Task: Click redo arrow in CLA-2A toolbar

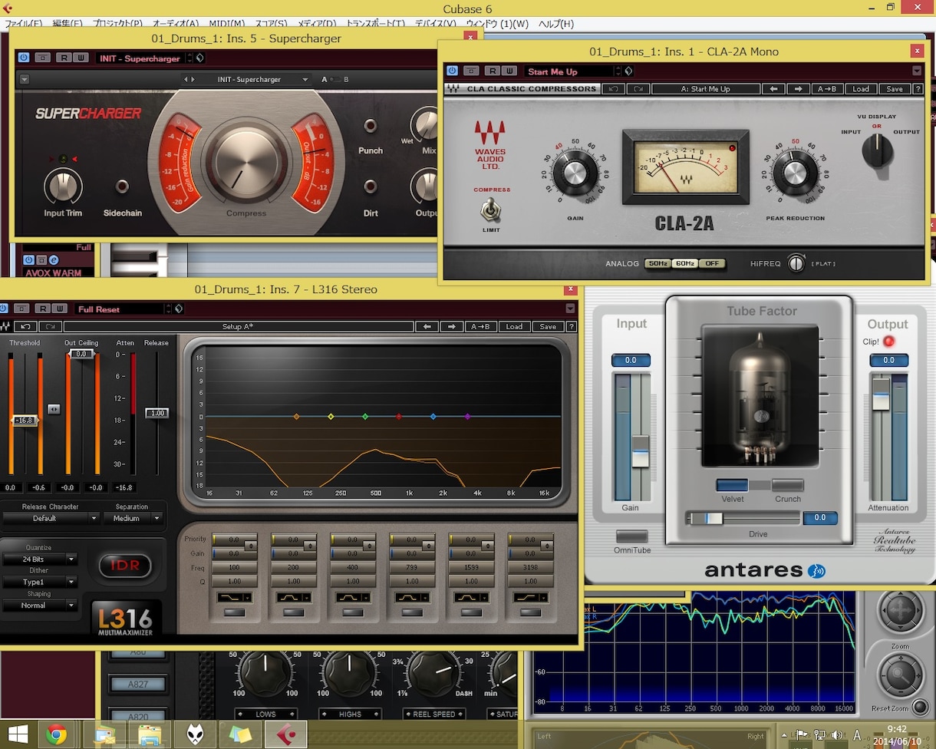Action: [638, 89]
